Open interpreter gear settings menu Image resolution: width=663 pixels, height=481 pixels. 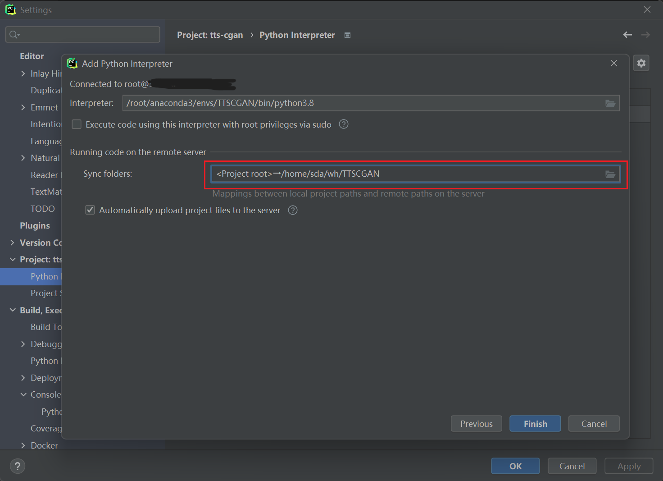[641, 63]
